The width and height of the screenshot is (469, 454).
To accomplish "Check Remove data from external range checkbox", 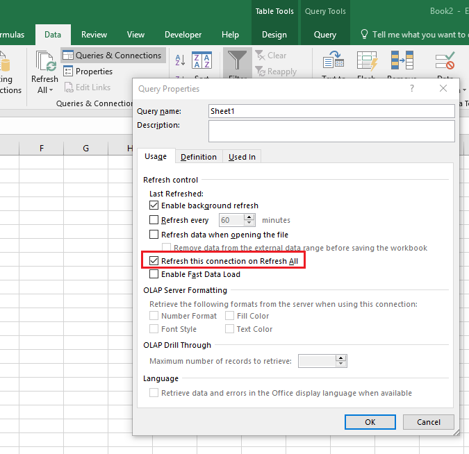I will (x=166, y=247).
